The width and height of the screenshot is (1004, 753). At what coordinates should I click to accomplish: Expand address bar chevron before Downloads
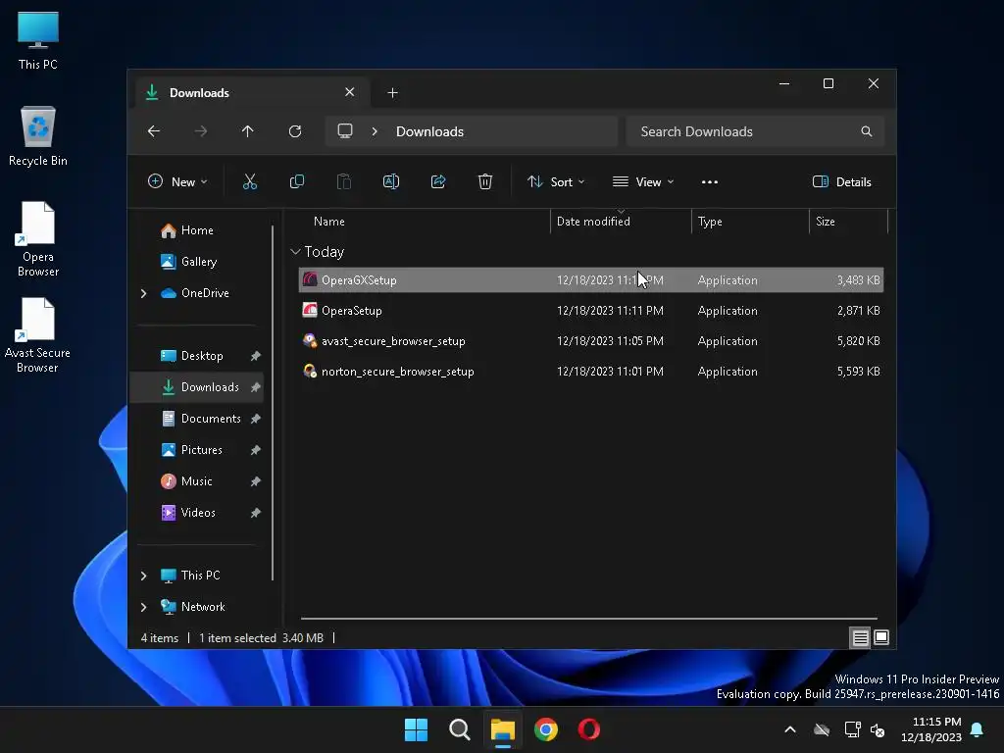[375, 131]
